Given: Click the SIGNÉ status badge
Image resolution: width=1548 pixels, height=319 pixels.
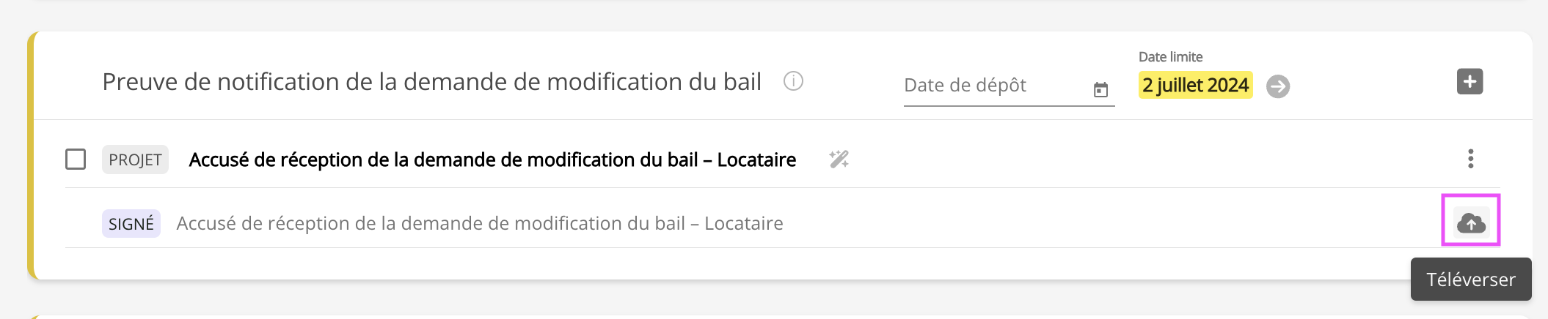Looking at the screenshot, I should (131, 224).
